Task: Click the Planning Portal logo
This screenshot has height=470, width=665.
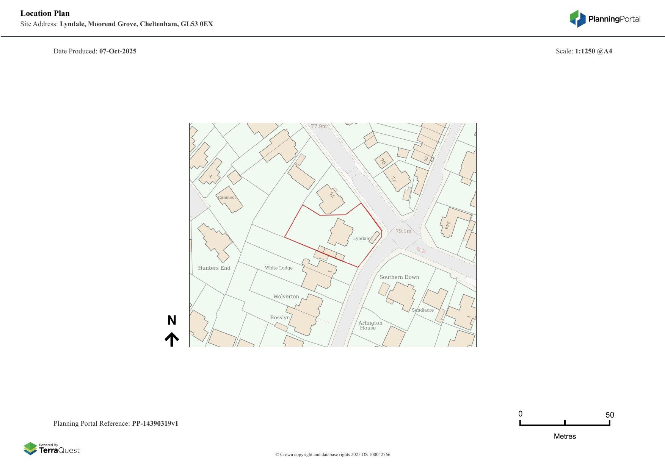Action: click(x=605, y=19)
